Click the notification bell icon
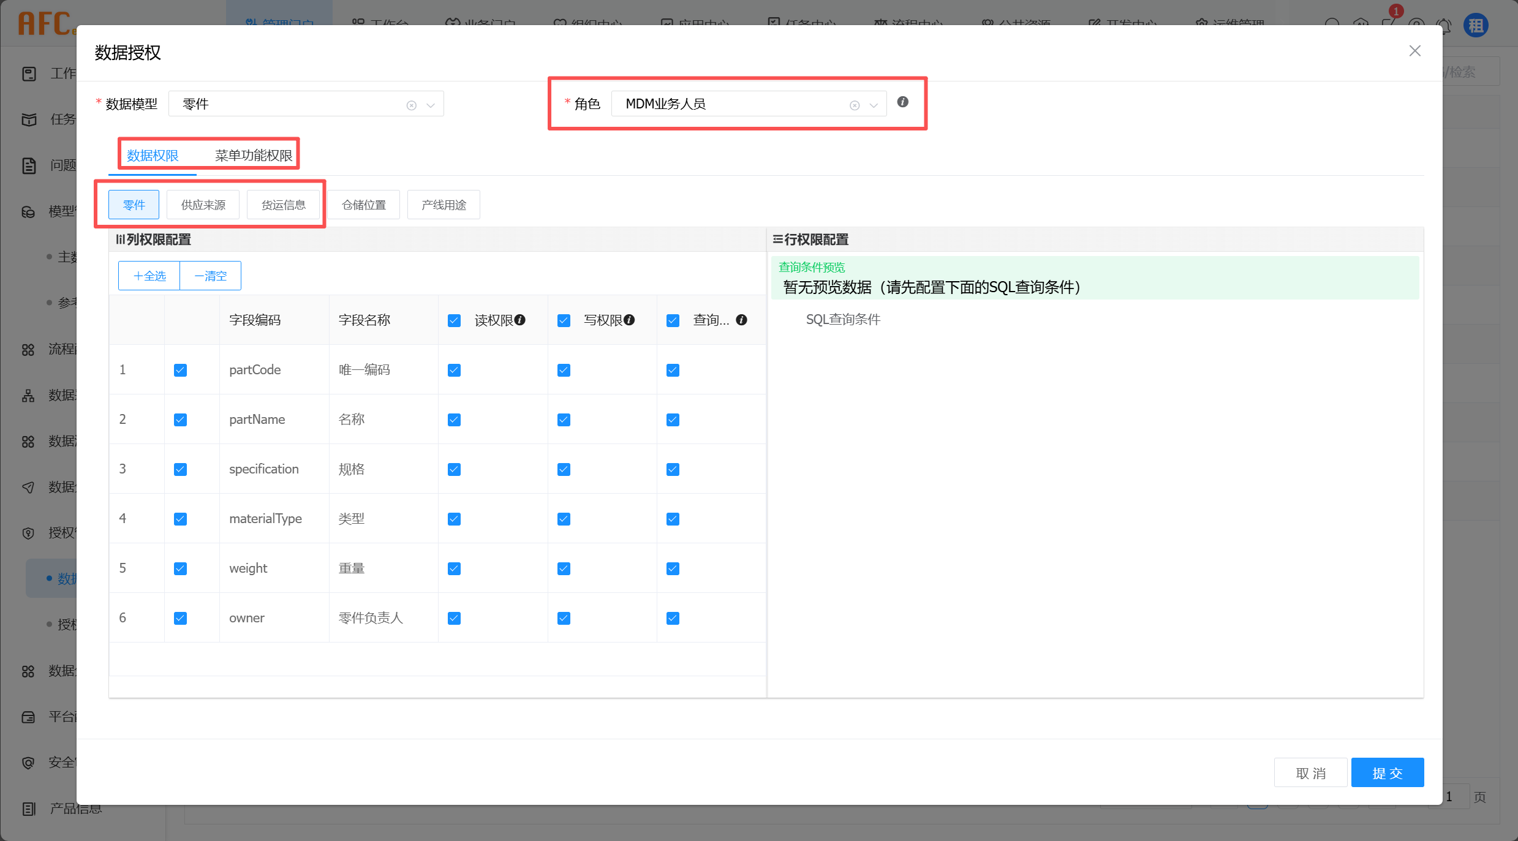1518x841 pixels. 1444,25
